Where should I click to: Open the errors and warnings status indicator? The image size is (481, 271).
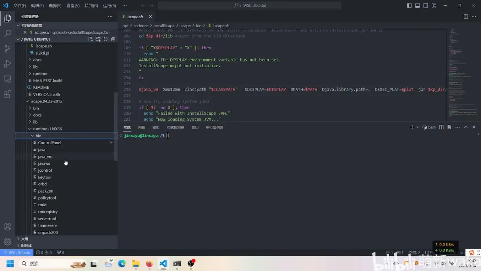[44, 252]
